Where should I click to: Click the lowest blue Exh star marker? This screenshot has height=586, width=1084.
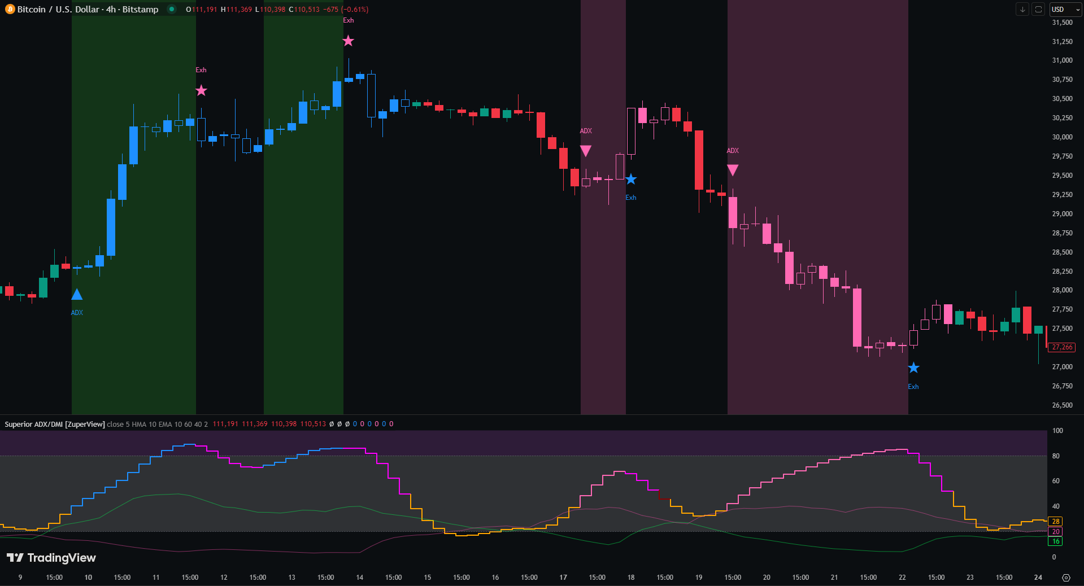(913, 368)
